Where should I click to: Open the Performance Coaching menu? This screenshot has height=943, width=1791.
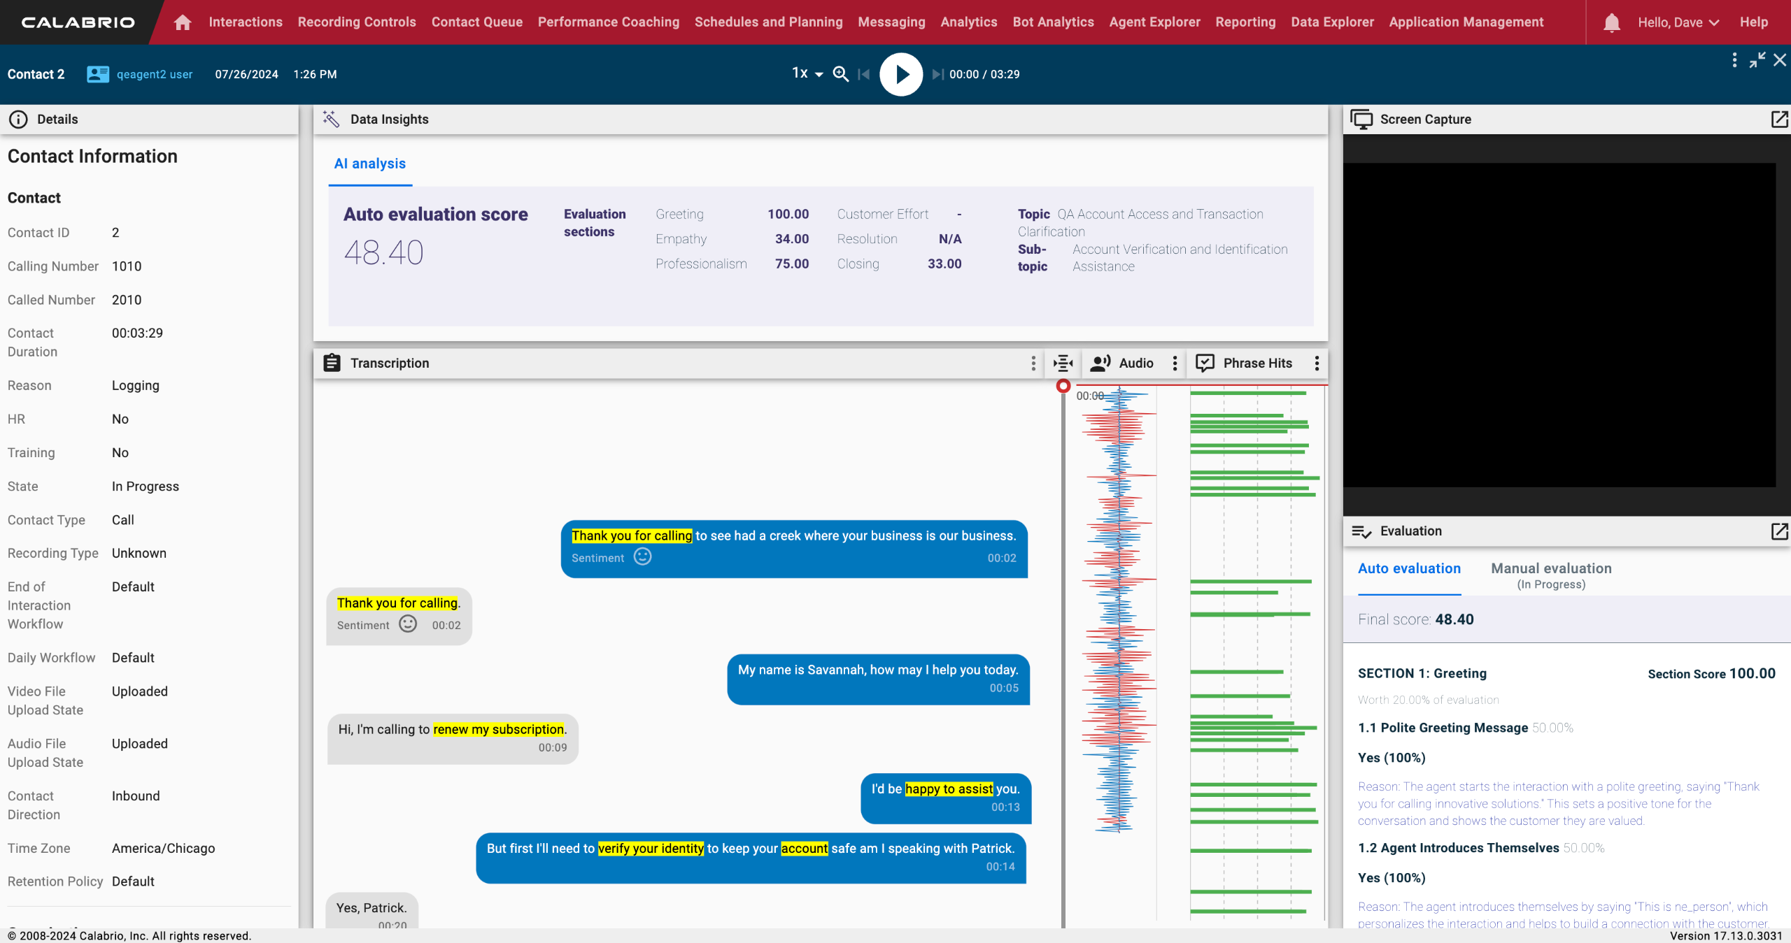click(608, 22)
